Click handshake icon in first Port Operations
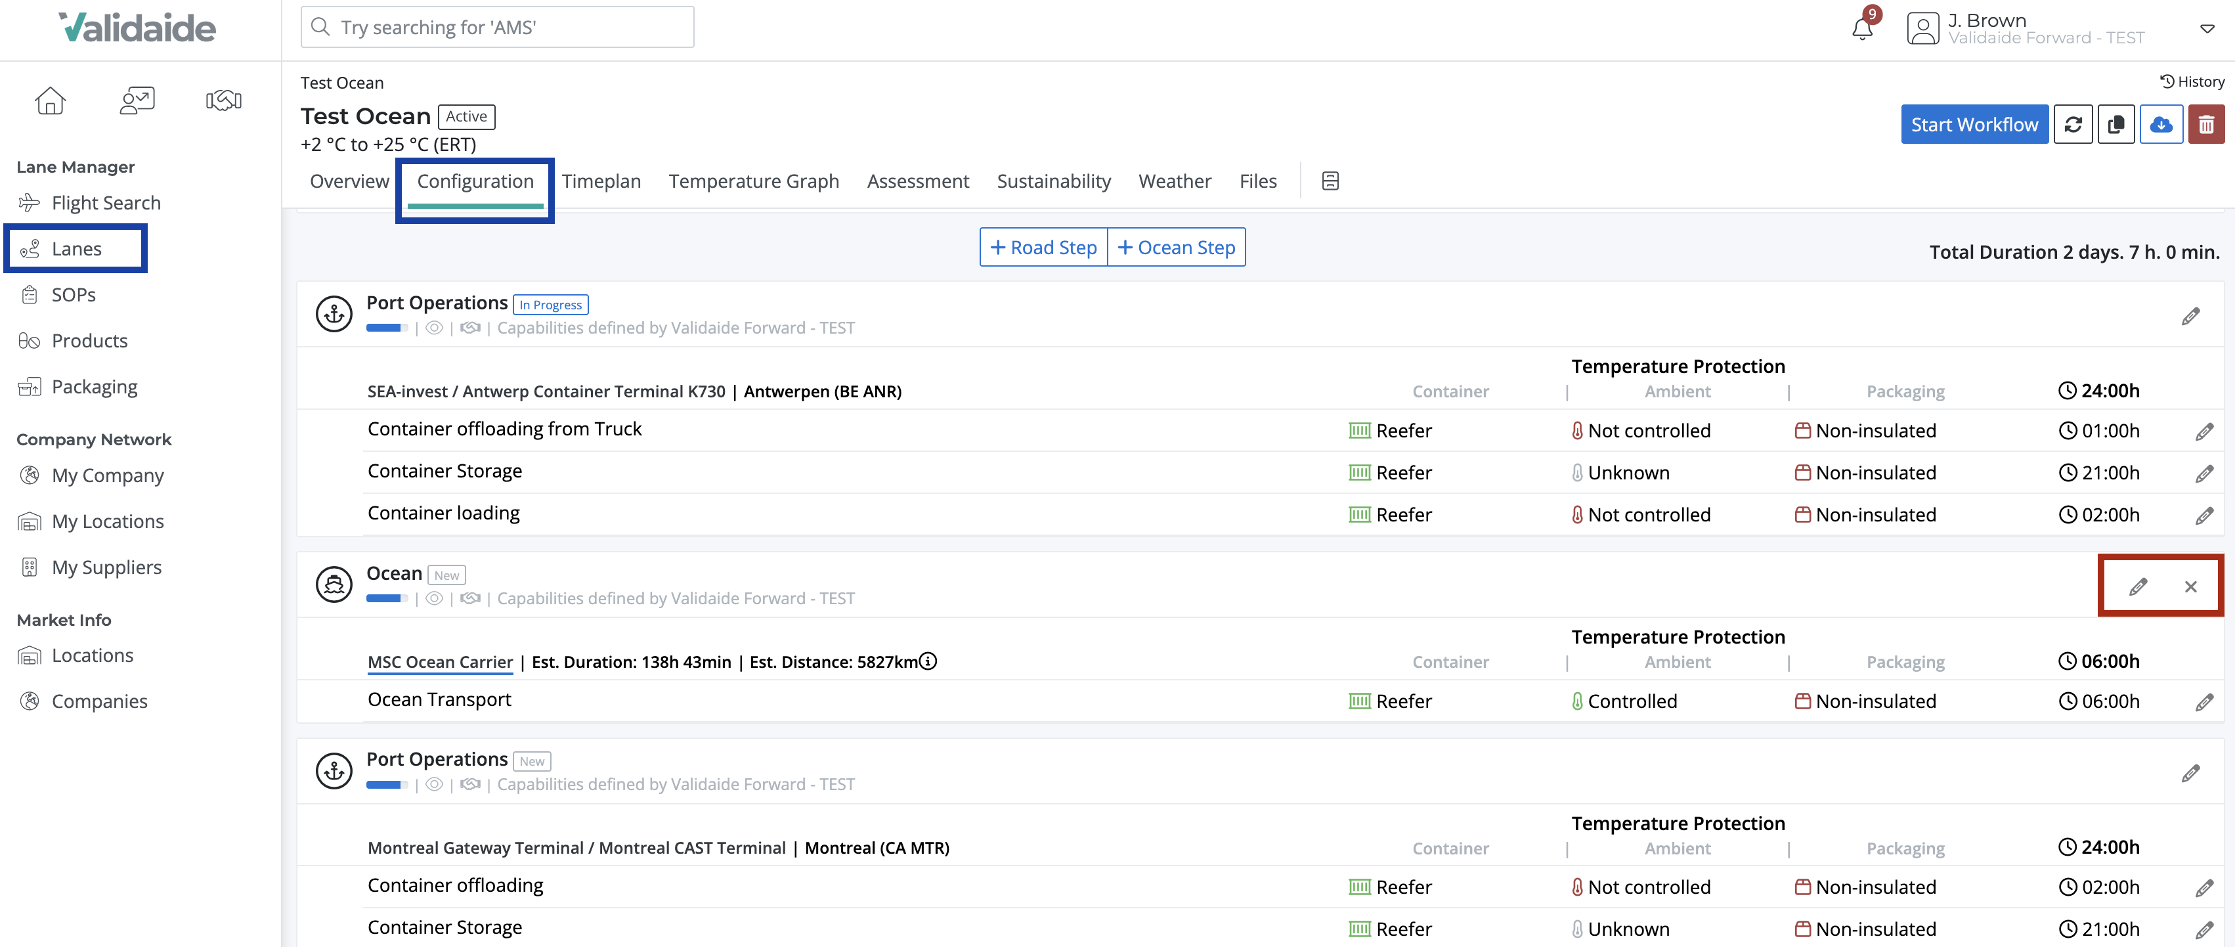 470,328
